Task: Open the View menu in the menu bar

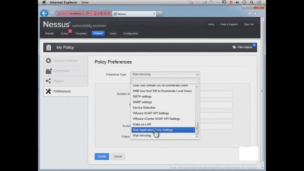Action: coord(85,2)
